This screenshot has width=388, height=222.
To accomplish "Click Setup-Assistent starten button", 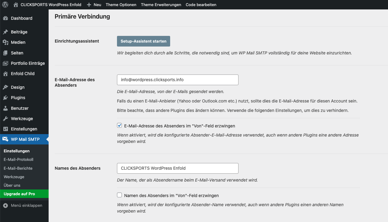I will tap(143, 41).
